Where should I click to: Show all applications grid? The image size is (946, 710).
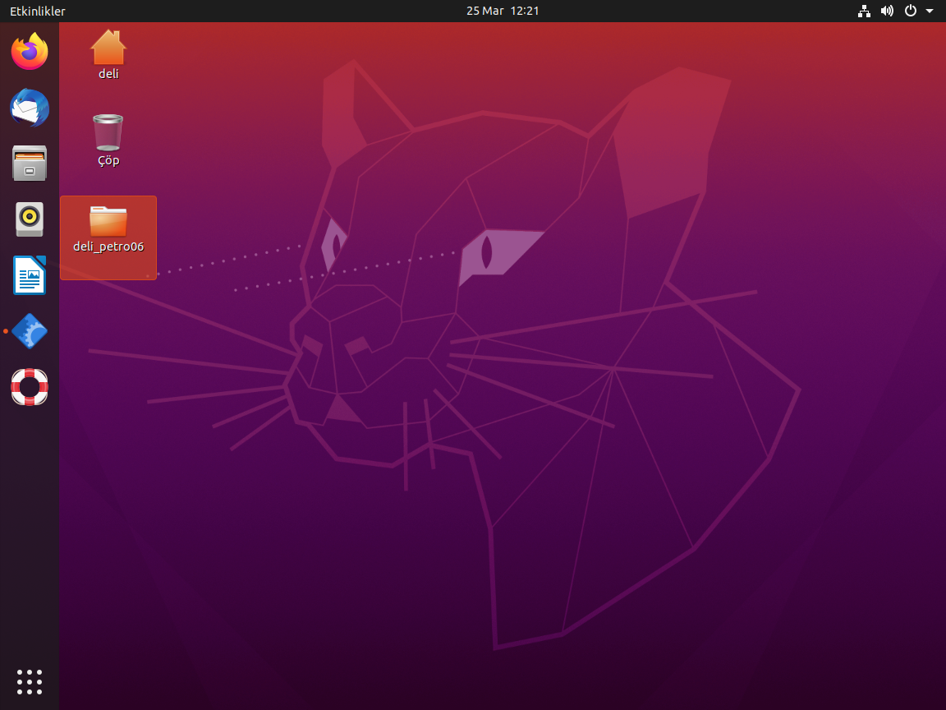[x=30, y=681]
